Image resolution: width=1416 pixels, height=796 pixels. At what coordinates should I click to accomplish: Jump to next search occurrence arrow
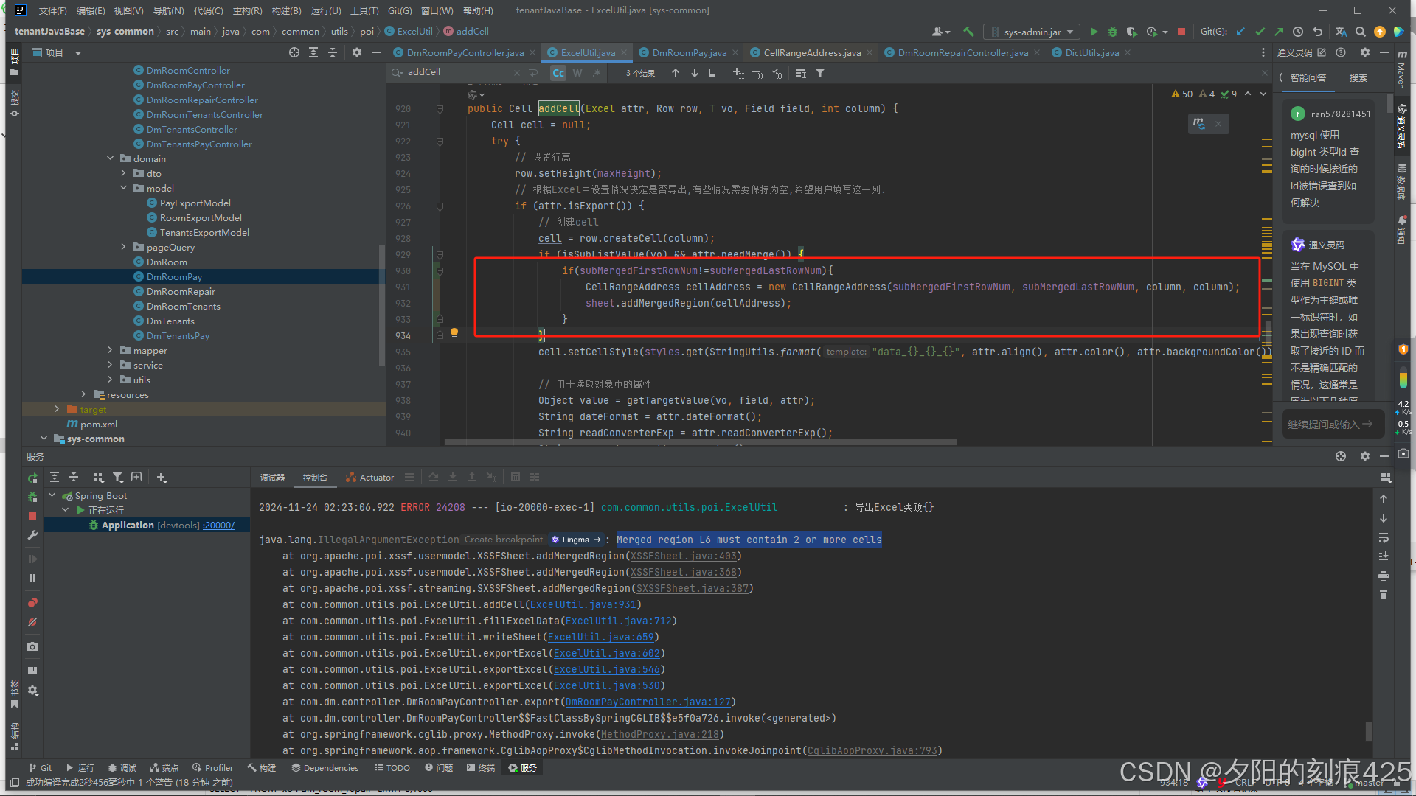tap(695, 73)
